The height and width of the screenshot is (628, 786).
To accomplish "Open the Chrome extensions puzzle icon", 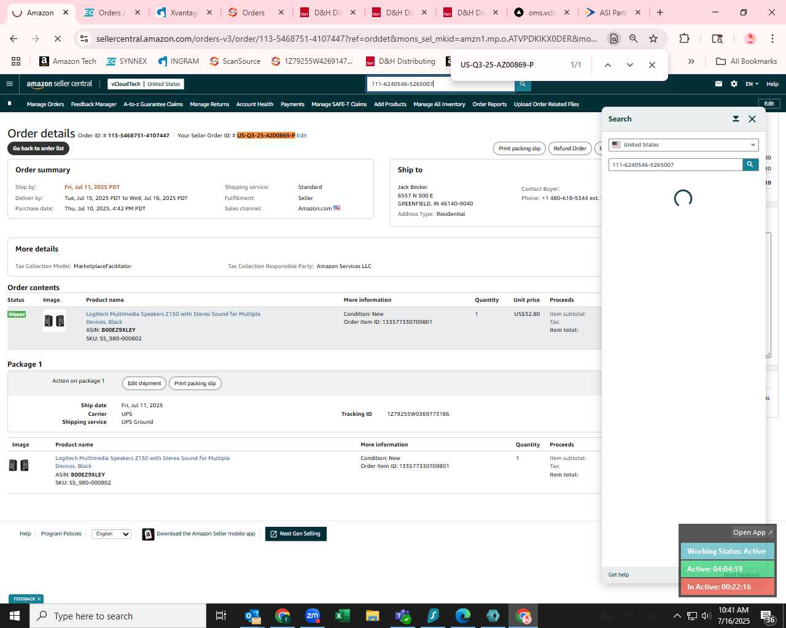I will point(684,39).
